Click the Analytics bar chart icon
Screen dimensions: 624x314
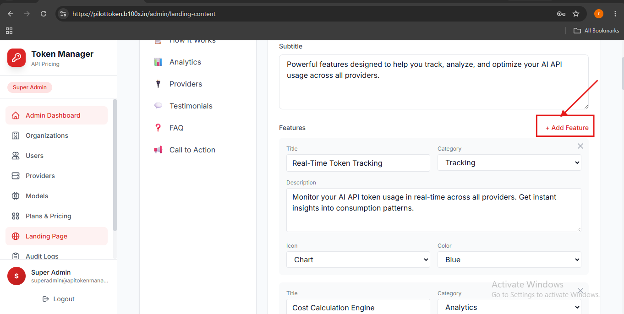click(x=158, y=62)
